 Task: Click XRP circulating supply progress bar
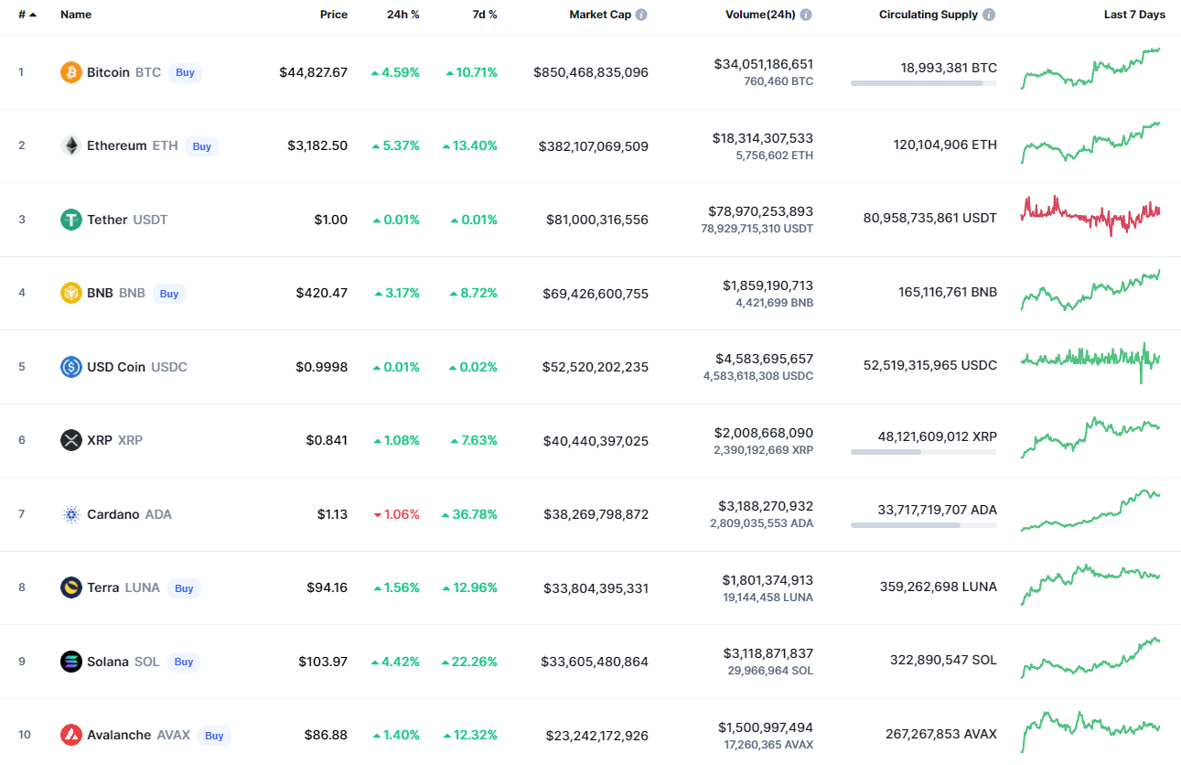[924, 452]
